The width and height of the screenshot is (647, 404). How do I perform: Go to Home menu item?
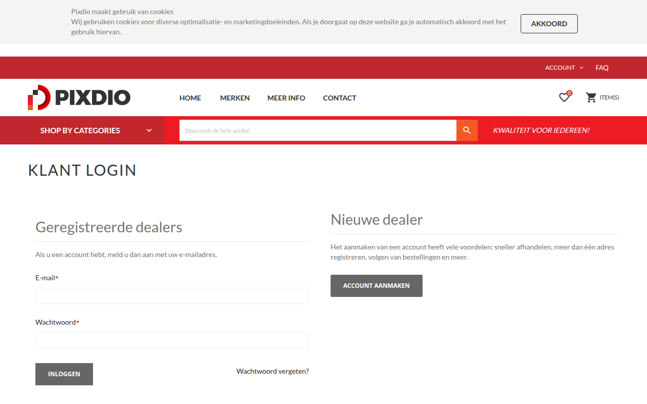click(x=190, y=98)
